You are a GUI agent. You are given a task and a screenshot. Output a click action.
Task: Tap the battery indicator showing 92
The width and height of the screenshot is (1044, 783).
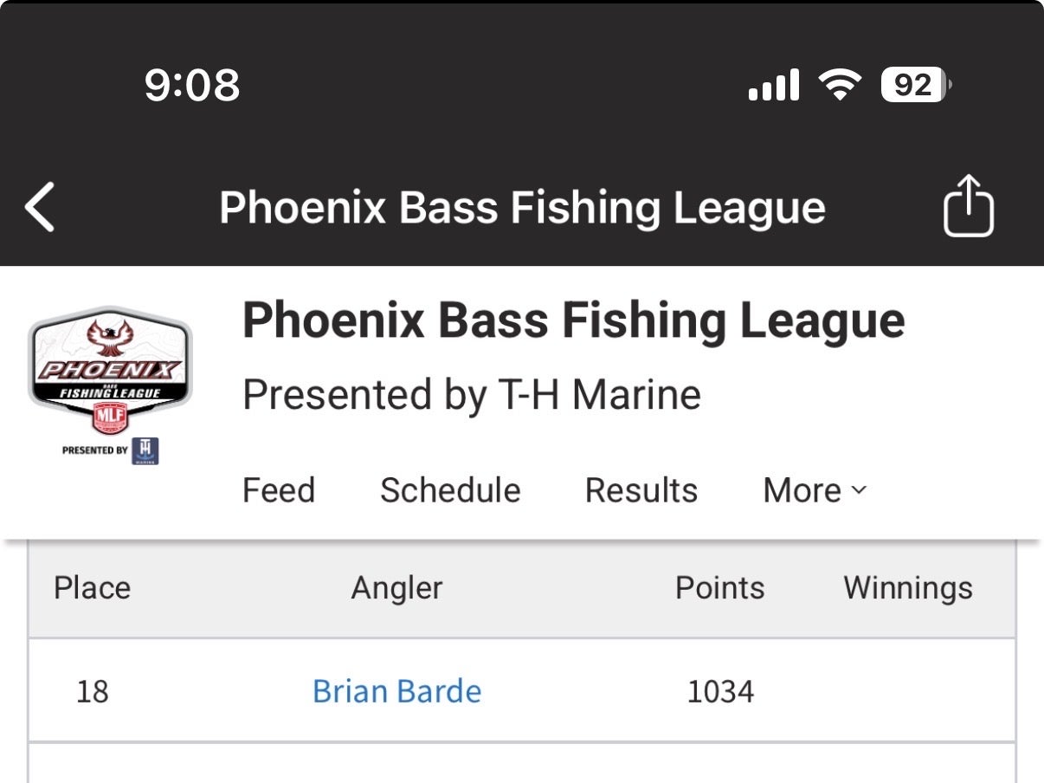pos(915,86)
